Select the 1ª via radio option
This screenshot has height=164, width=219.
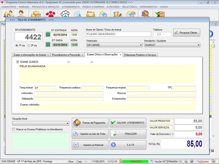coord(17,45)
